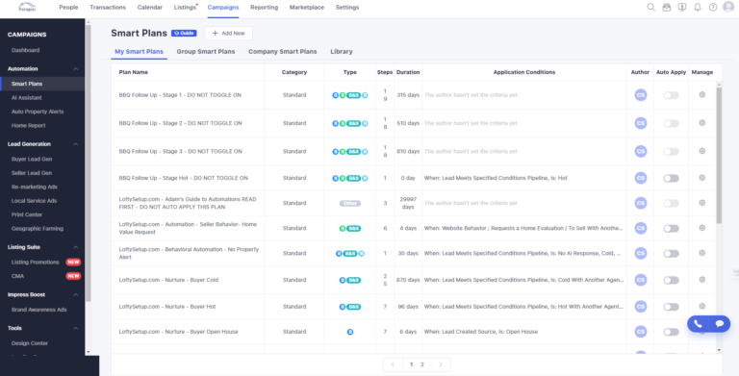The width and height of the screenshot is (739, 376).
Task: Go to previous page arrow in pagination
Action: [393, 364]
